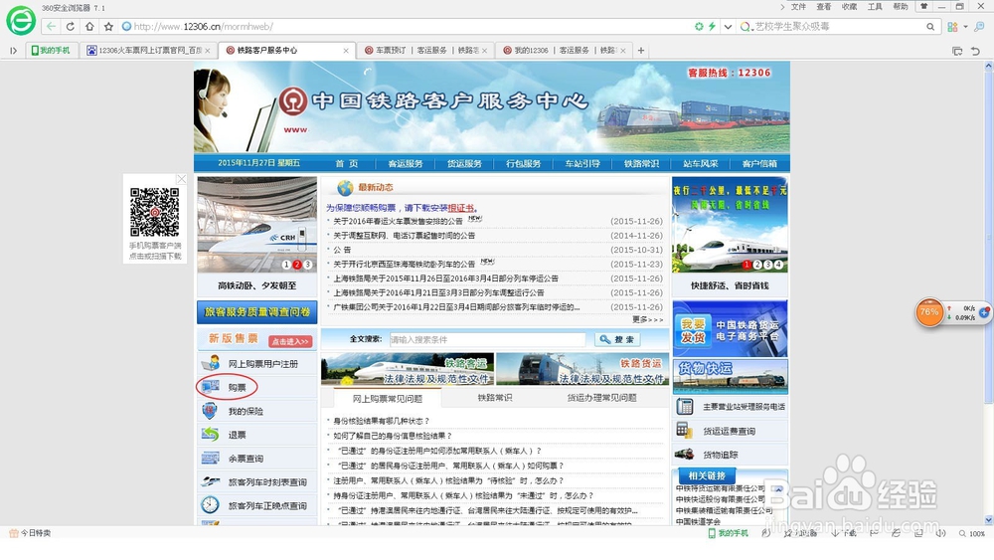The width and height of the screenshot is (994, 560).
Task: Click the search magnifier in browser search box
Action: click(x=930, y=27)
